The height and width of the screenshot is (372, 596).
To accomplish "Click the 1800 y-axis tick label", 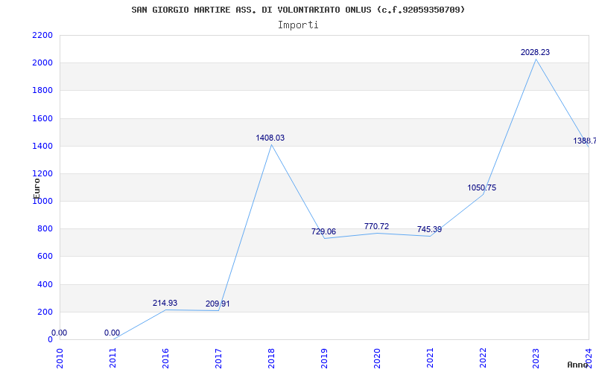I will click(42, 91).
